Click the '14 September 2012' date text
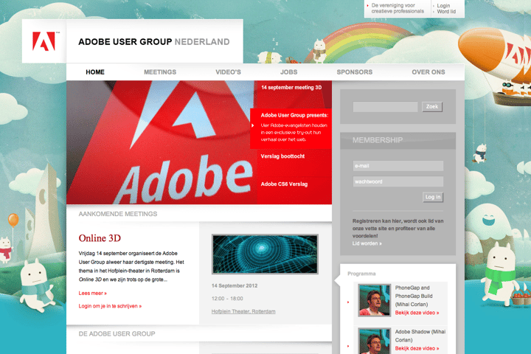Viewport: 531px width, 354px height. click(235, 286)
